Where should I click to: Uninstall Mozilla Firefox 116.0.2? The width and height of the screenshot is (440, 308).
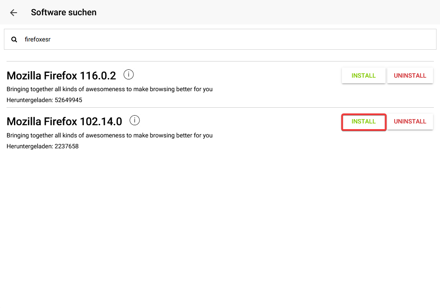[410, 75]
